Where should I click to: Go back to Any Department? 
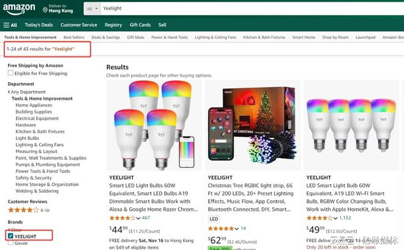[28, 92]
